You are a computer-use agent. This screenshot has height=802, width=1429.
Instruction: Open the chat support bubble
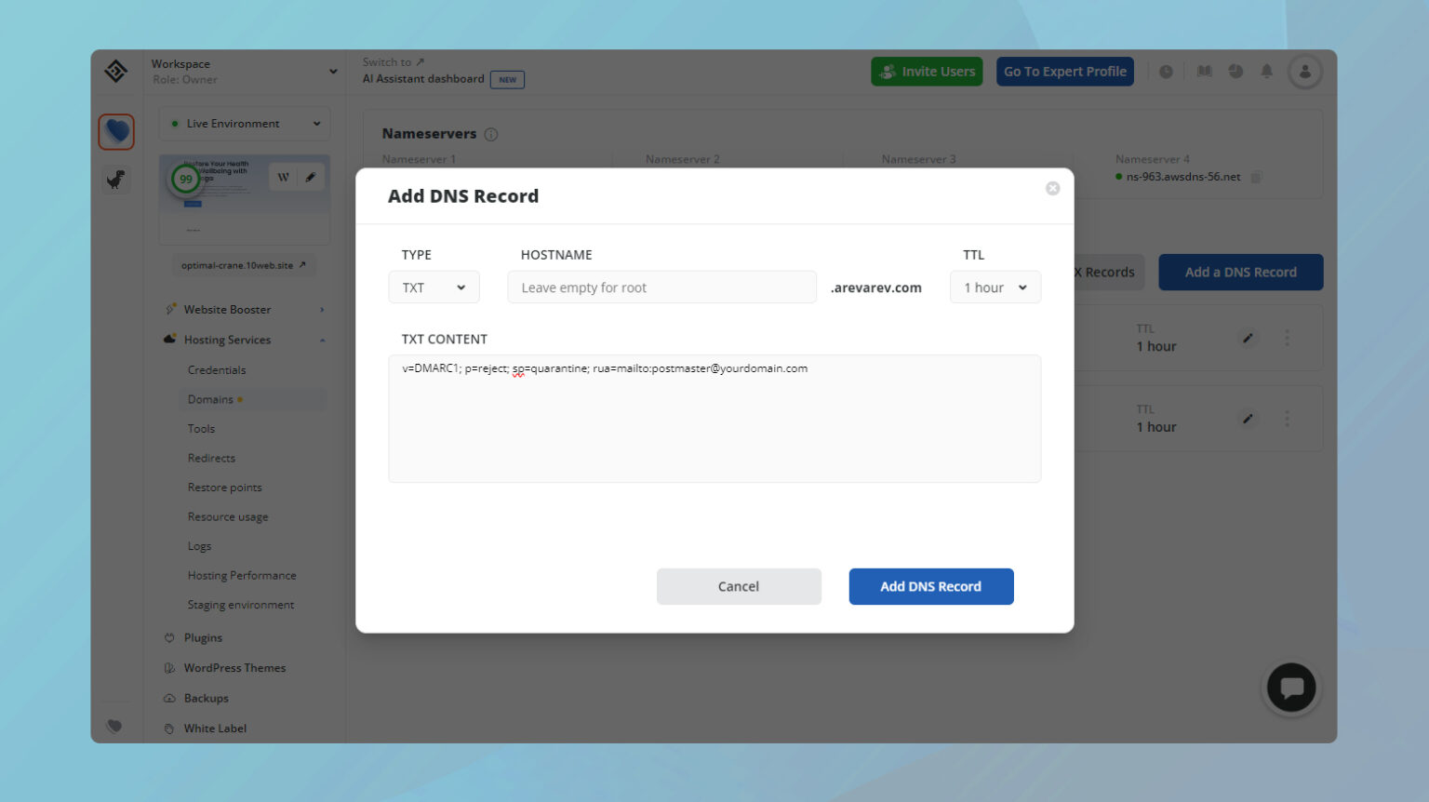tap(1291, 687)
